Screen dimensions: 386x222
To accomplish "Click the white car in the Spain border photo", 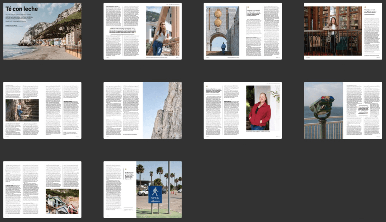I will [x=144, y=192].
